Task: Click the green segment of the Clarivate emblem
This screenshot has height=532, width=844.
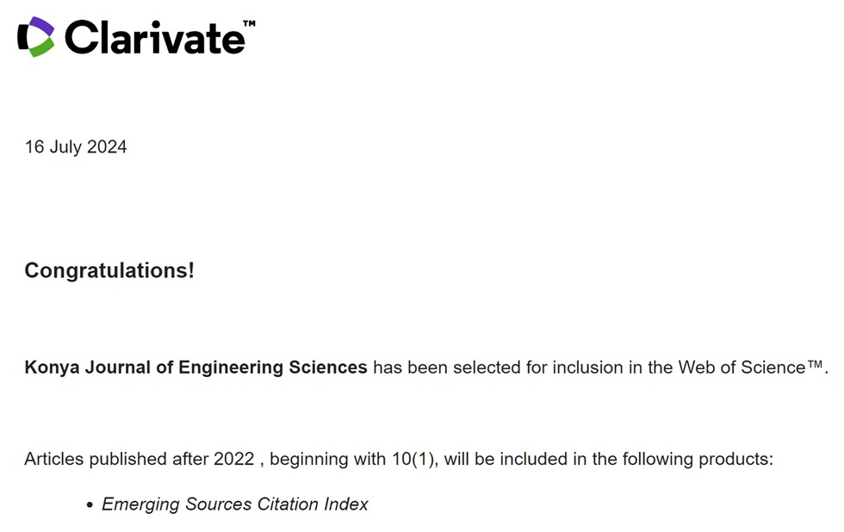Action: 42,47
